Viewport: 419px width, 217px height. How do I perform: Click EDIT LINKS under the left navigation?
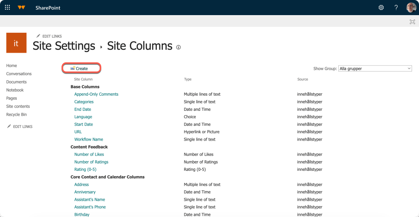(x=23, y=127)
